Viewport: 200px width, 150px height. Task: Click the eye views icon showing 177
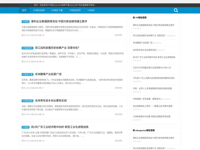(x=40, y=88)
